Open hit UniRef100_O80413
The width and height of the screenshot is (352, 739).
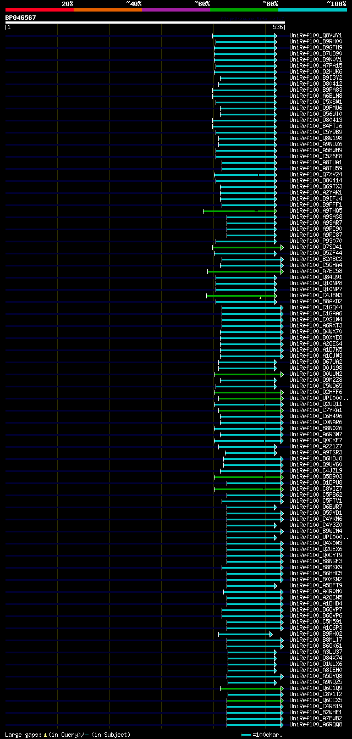pyautogui.click(x=316, y=120)
